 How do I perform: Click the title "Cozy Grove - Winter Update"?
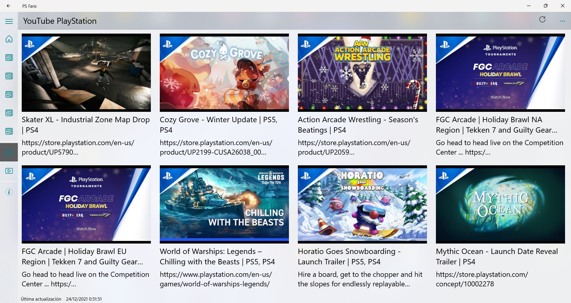219,125
